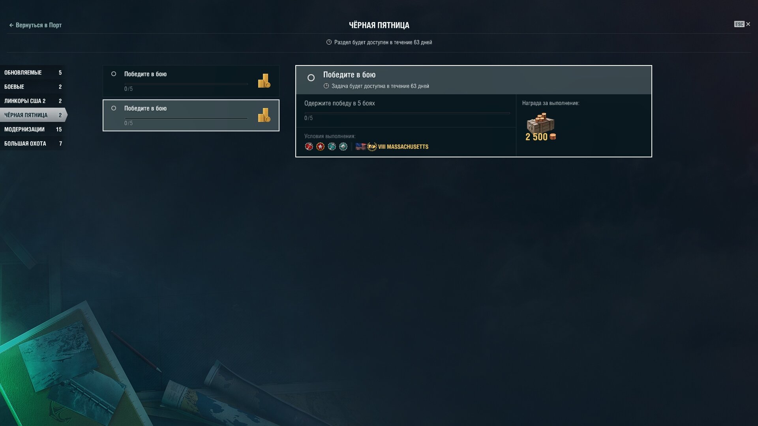This screenshot has height=426, width=758.
Task: Click the red anchor battle type icon
Action: click(x=309, y=147)
